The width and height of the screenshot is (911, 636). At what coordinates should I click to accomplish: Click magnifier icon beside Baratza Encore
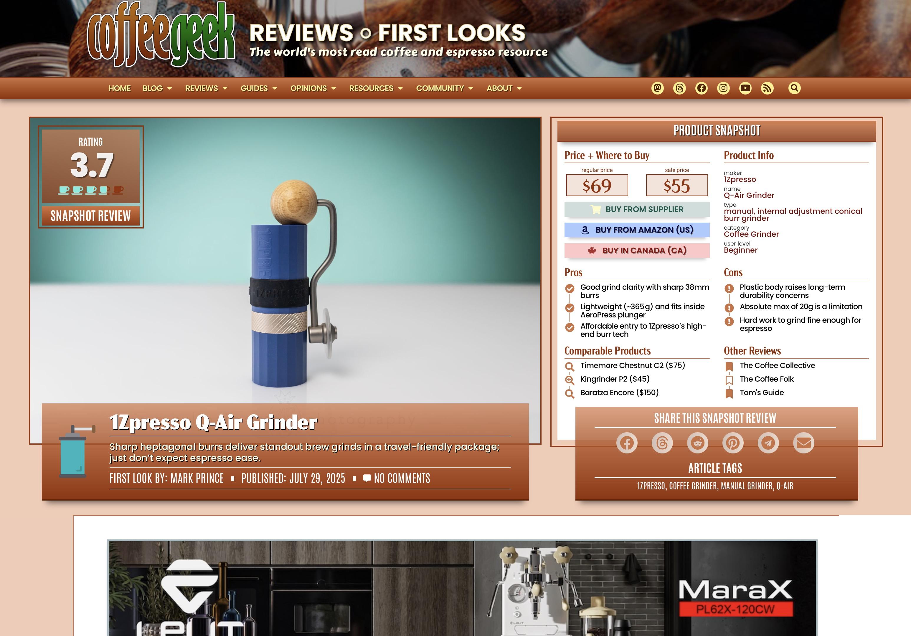click(569, 393)
